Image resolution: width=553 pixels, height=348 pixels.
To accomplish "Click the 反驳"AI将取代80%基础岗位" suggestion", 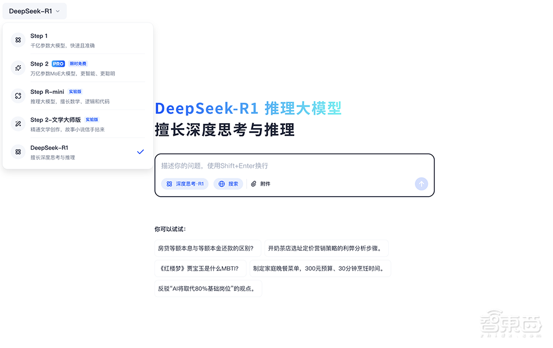I will tap(208, 288).
